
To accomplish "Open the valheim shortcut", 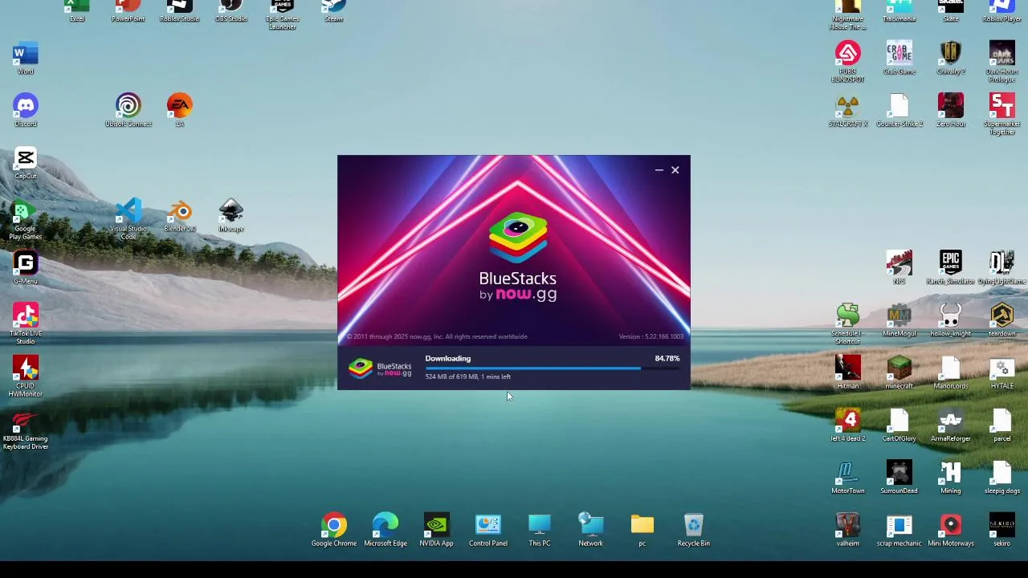I will tap(848, 531).
